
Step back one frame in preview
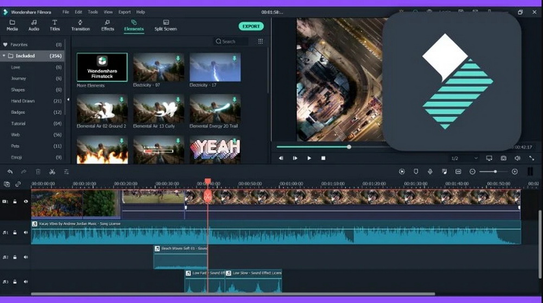point(281,158)
